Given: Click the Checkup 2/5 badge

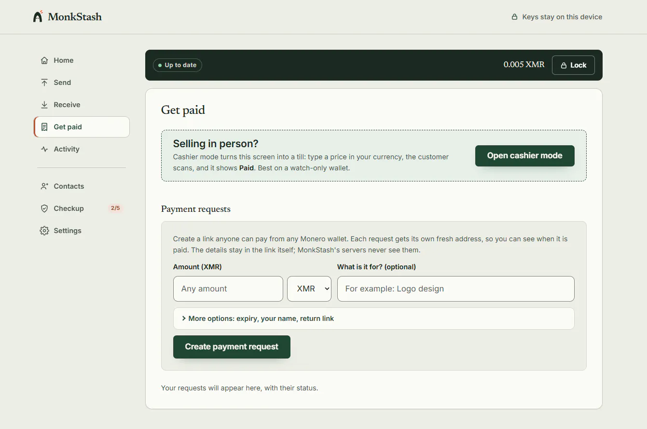Looking at the screenshot, I should pos(115,208).
